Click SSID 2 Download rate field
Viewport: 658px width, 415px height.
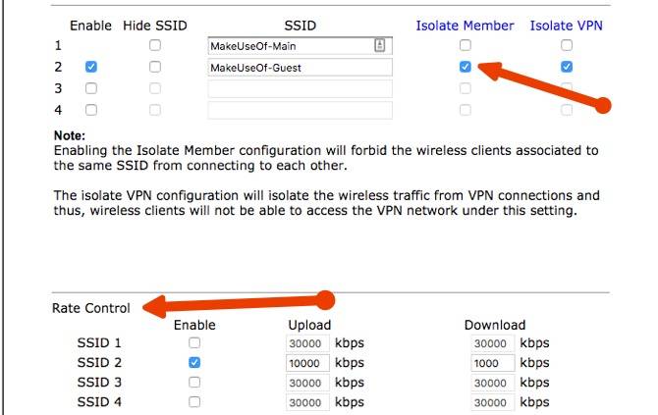(x=492, y=363)
